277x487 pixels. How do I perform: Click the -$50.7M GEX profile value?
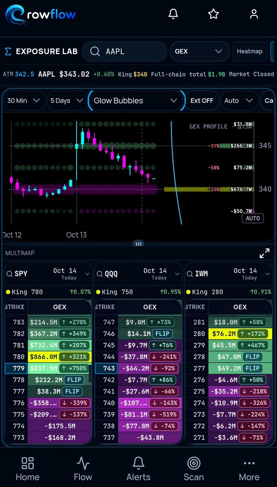241,211
